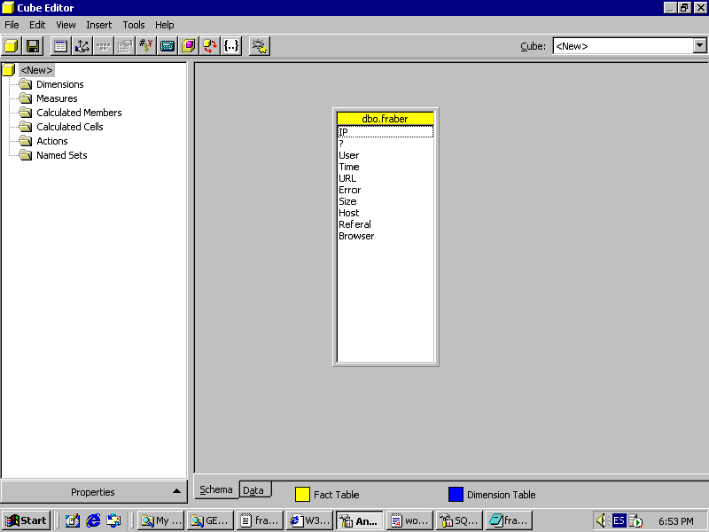Switch to the Data tab
The width and height of the screenshot is (709, 532).
(253, 490)
